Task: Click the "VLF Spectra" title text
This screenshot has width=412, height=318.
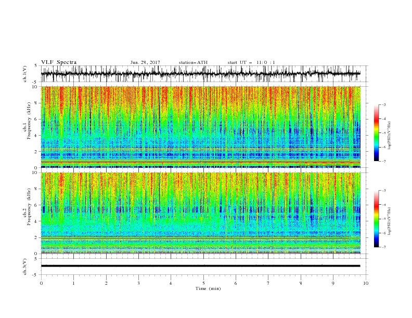Action: (x=59, y=62)
